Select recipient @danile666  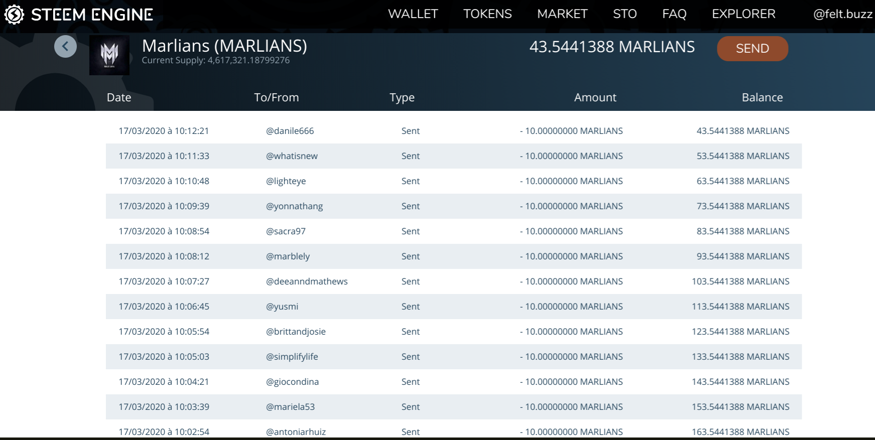(290, 131)
